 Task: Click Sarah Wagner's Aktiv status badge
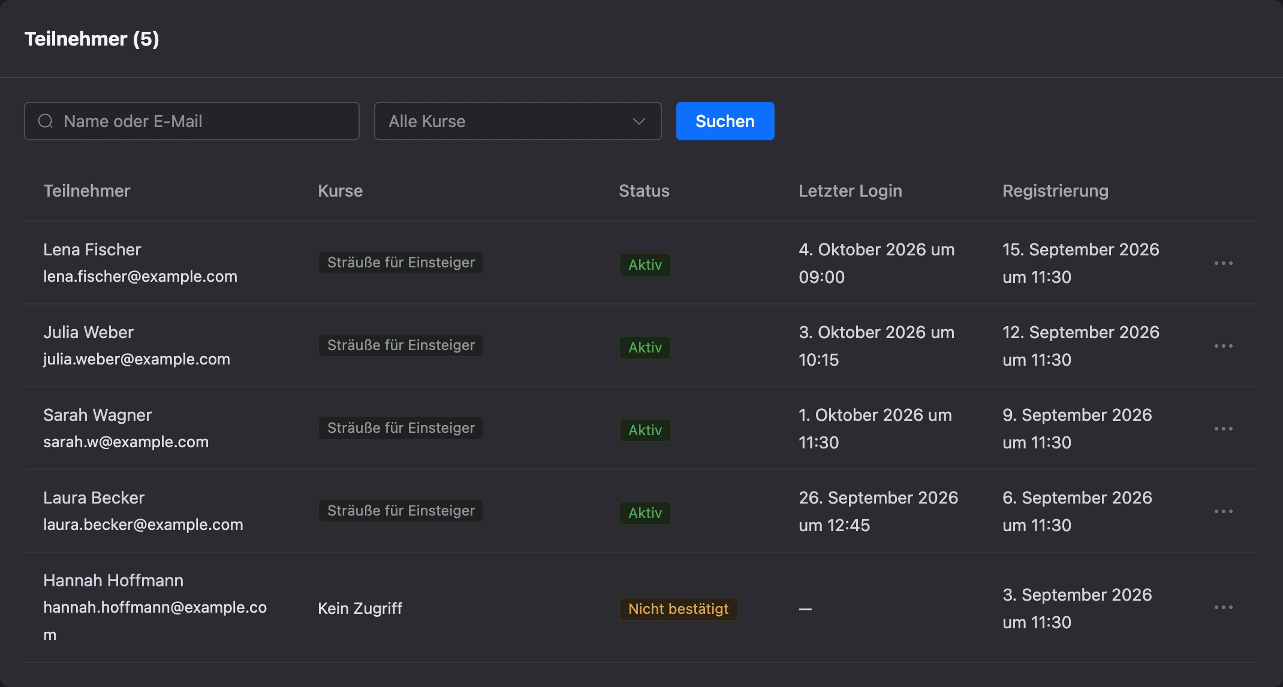point(645,430)
